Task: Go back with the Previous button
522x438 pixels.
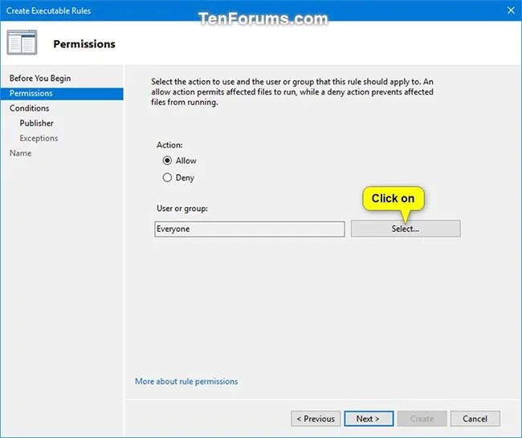Action: 316,419
